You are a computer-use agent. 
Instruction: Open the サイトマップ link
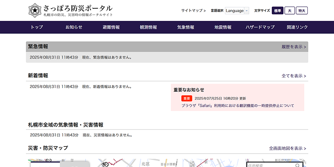coord(193,10)
